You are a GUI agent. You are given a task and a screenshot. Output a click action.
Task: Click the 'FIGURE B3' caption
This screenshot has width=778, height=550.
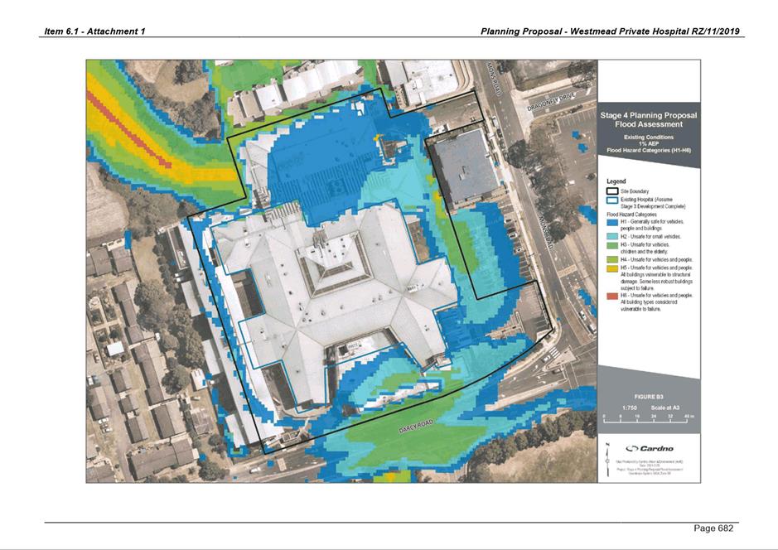[x=649, y=397]
